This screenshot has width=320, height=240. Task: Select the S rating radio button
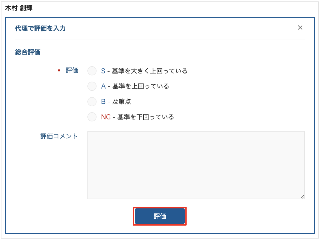(x=92, y=71)
